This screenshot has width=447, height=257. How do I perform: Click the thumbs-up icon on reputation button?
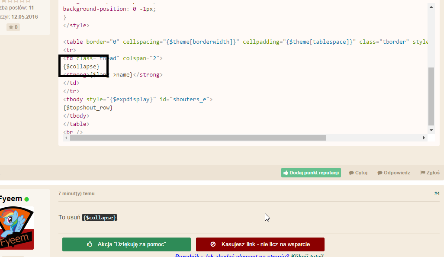click(x=286, y=173)
